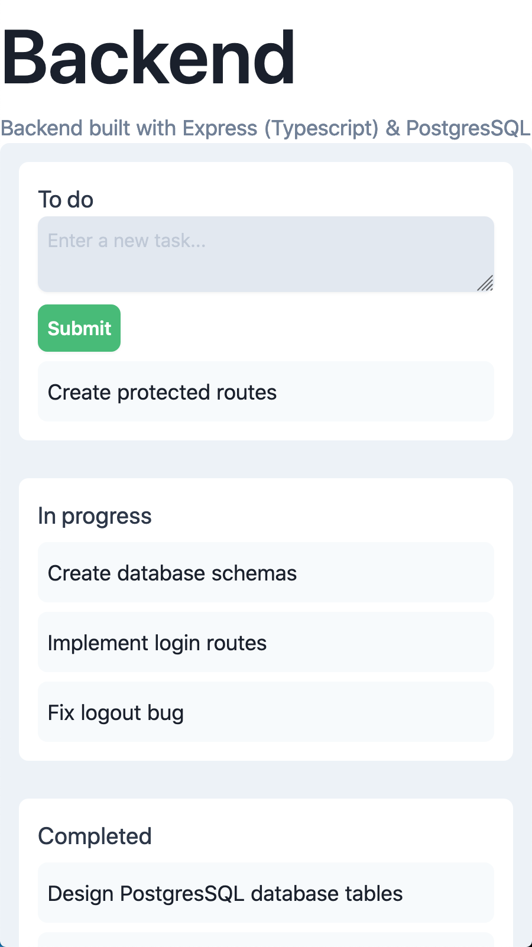Select the 'Create database schemas' task card
Image resolution: width=532 pixels, height=947 pixels.
click(266, 572)
